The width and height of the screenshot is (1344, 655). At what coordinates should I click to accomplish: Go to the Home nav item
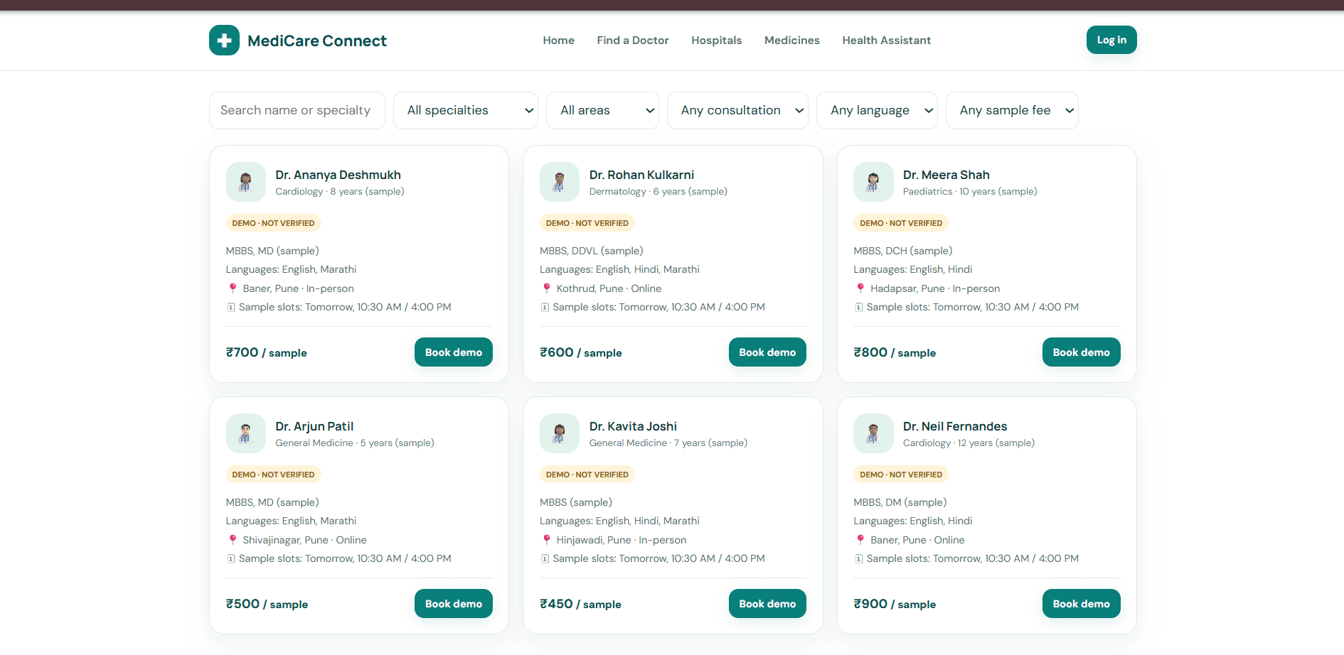559,40
